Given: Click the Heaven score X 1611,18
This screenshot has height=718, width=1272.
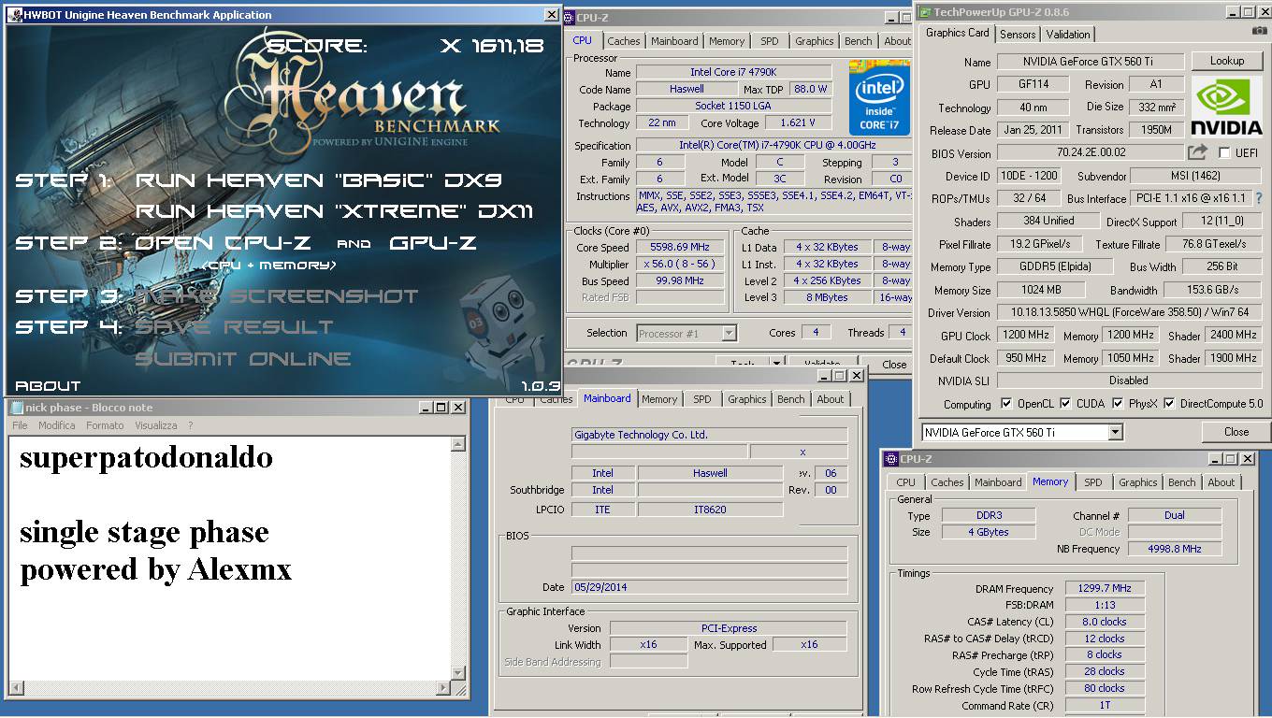Looking at the screenshot, I should tap(493, 46).
